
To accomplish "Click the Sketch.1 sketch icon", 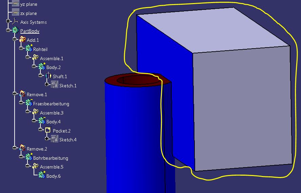I will coord(55,85).
